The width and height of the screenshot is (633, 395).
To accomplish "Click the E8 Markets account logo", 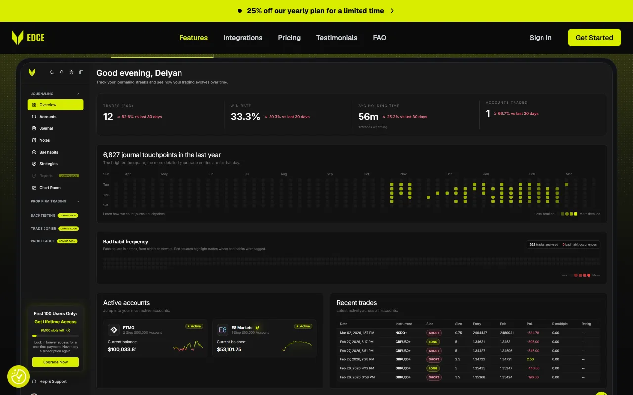I will coord(223,329).
